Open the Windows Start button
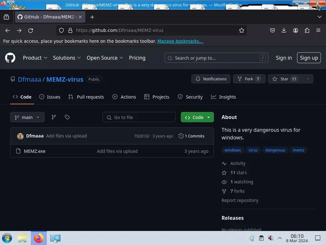 tap(7, 238)
